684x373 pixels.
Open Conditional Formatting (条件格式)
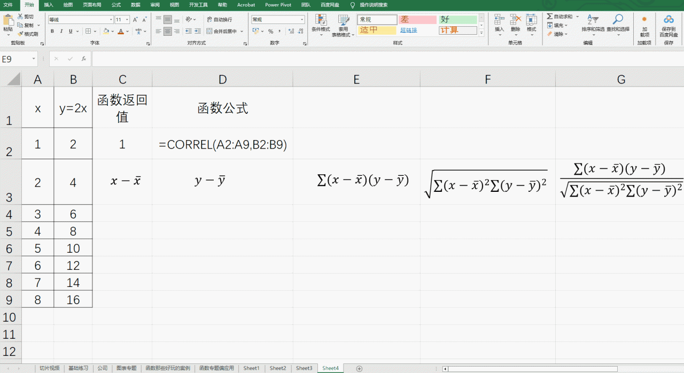click(321, 25)
